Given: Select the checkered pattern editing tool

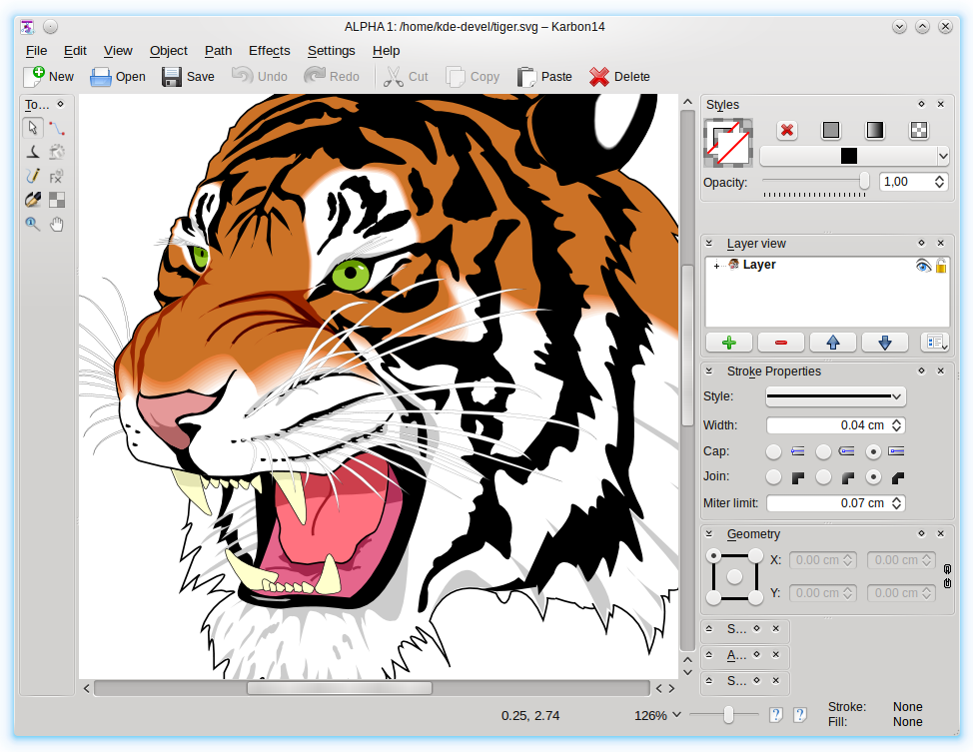Looking at the screenshot, I should tap(57, 200).
